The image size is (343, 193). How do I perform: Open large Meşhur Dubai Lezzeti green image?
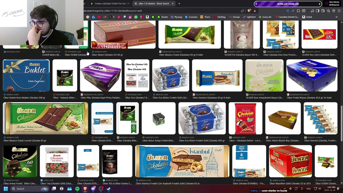tap(45, 118)
